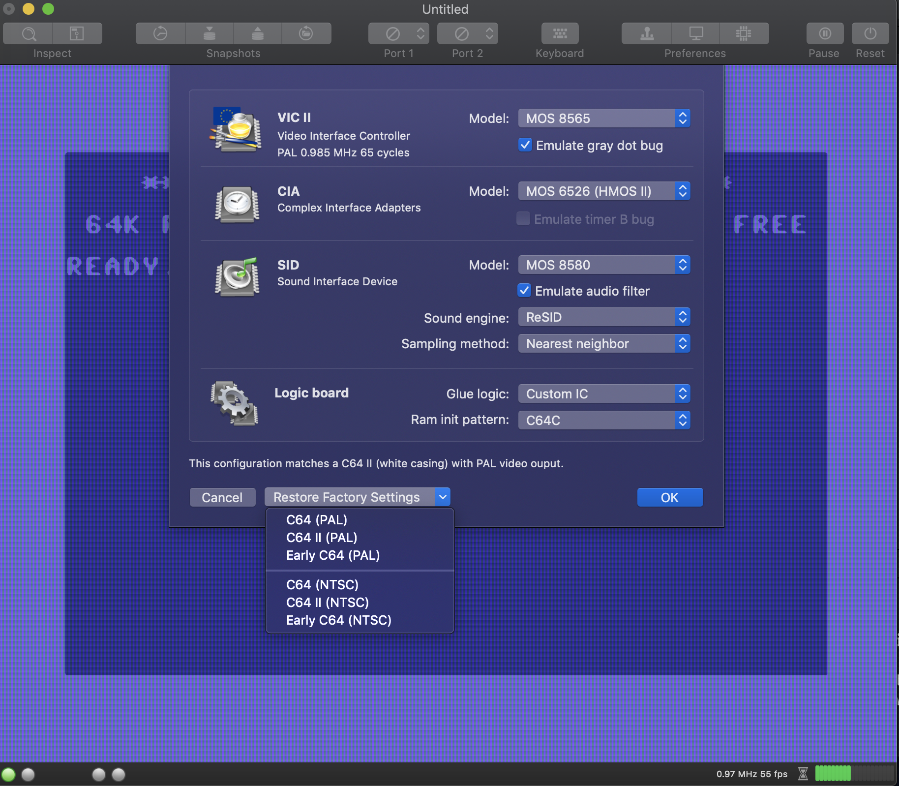Toggle Emulate timer B bug checkbox
This screenshot has width=899, height=786.
tap(523, 219)
